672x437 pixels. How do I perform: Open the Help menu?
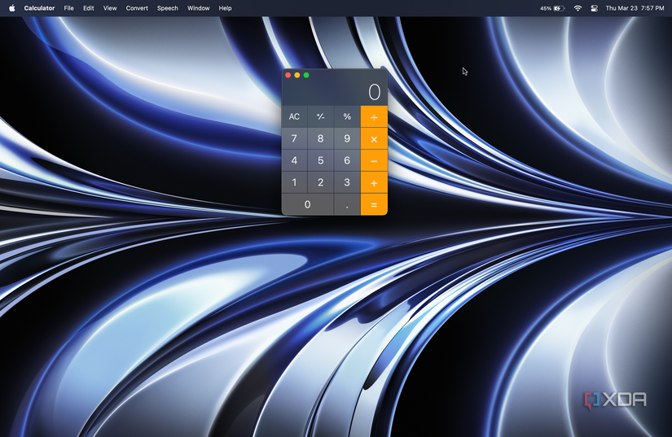click(225, 8)
